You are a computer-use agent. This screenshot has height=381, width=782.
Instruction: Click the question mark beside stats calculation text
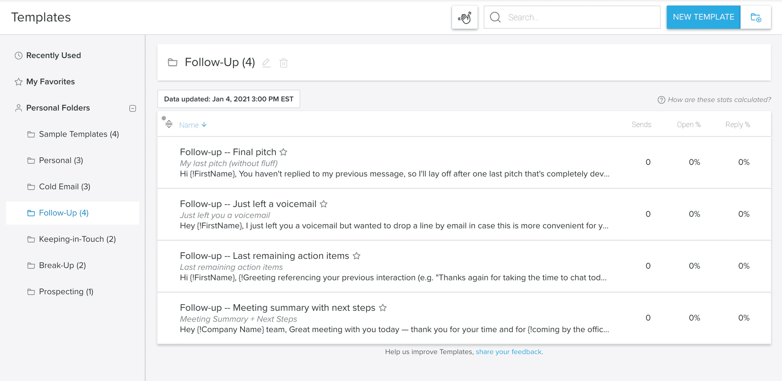[x=661, y=100]
